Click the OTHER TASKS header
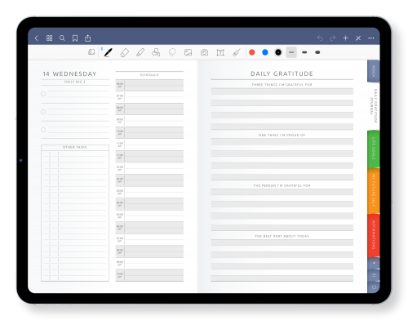Viewport: 408px width, 320px height. (x=75, y=147)
